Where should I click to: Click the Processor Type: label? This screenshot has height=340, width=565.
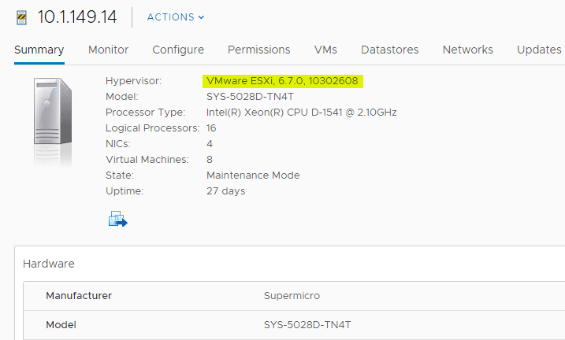(145, 113)
